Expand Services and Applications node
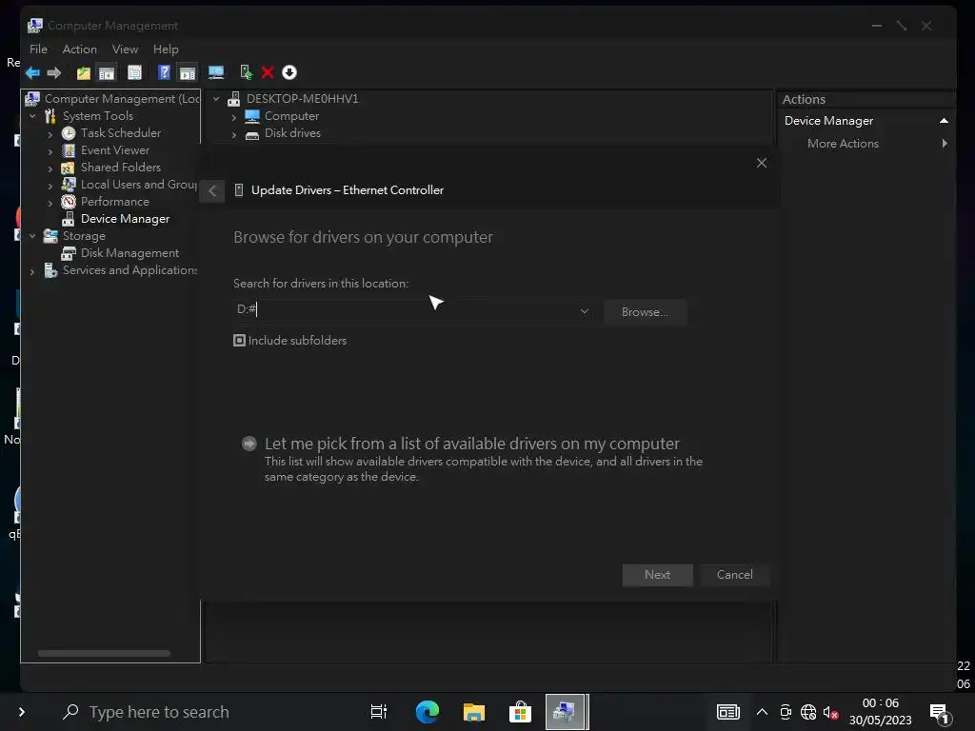 (32, 271)
